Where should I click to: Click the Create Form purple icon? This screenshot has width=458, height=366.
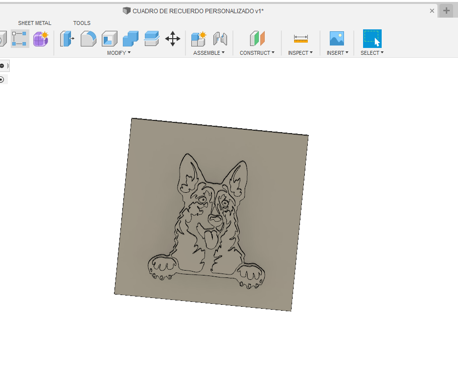click(41, 39)
